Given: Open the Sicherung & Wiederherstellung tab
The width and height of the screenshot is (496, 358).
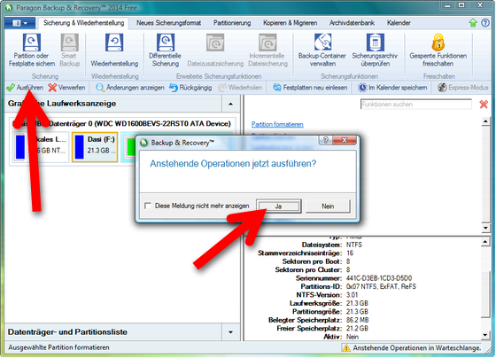Looking at the screenshot, I should coord(83,23).
